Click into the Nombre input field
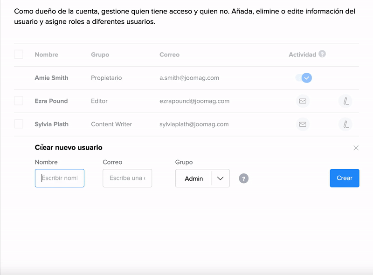This screenshot has width=373, height=275. click(x=60, y=178)
